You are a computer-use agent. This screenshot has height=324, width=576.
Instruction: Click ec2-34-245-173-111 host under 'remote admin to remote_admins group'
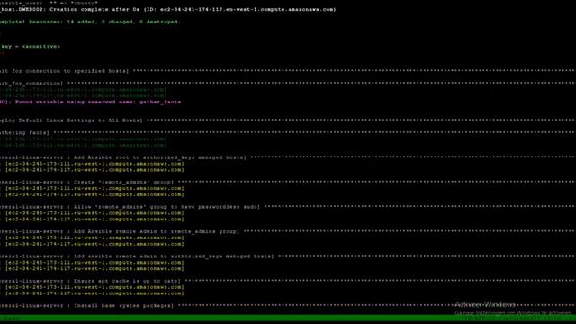[94, 238]
